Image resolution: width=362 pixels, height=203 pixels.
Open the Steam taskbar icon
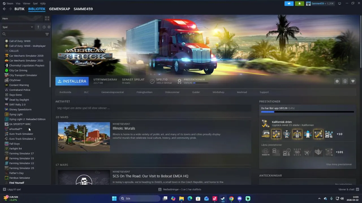point(223,198)
